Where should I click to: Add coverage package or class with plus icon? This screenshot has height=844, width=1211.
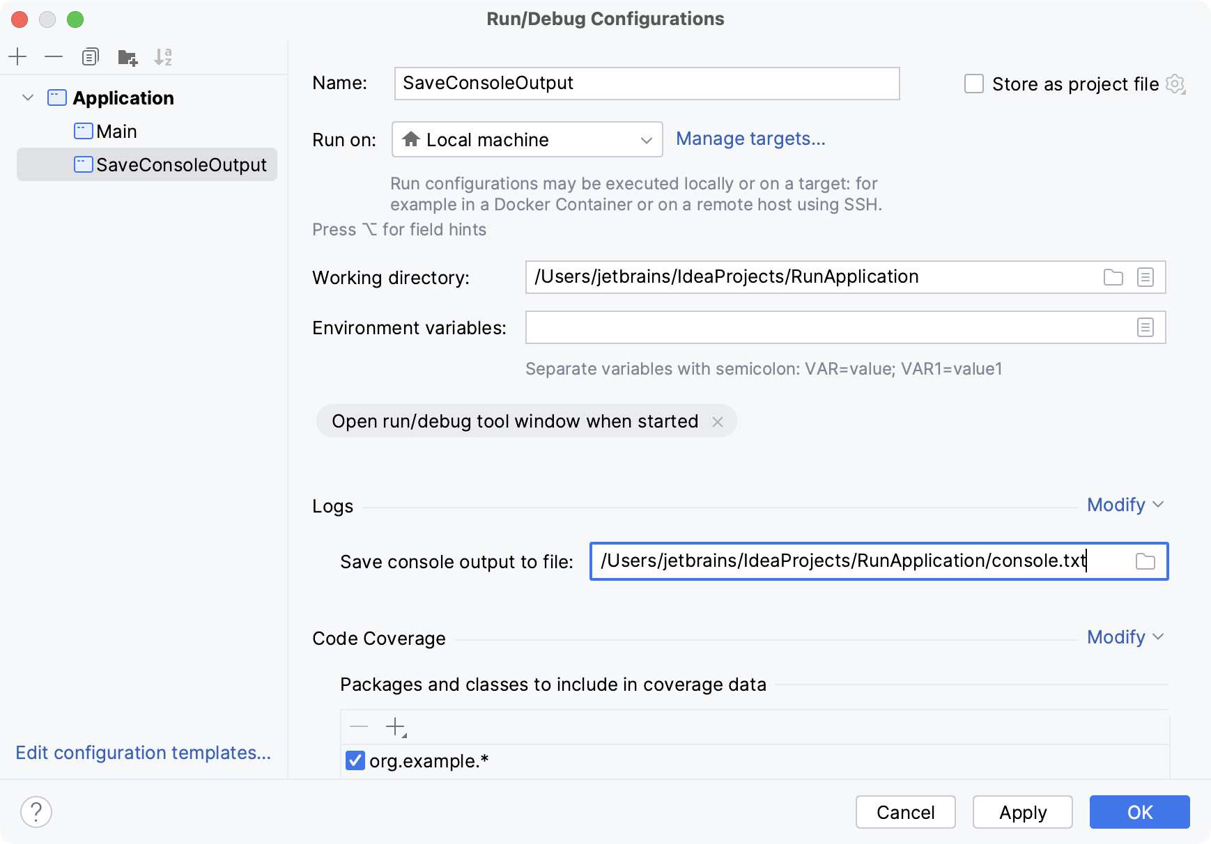(396, 727)
